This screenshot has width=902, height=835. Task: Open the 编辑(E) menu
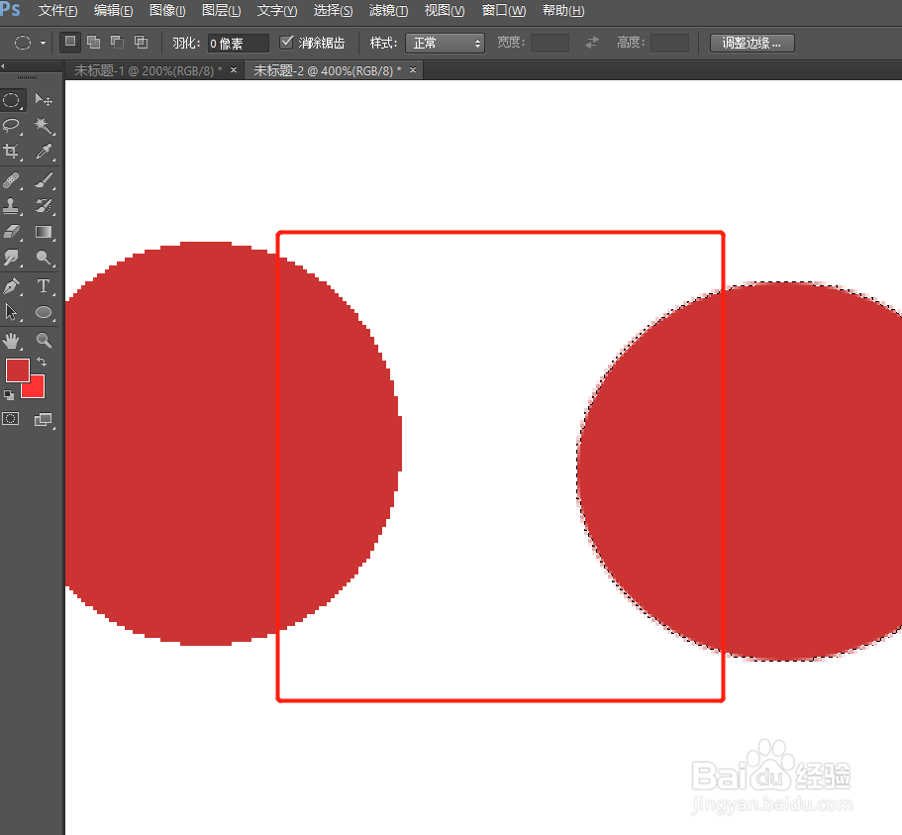pyautogui.click(x=113, y=10)
